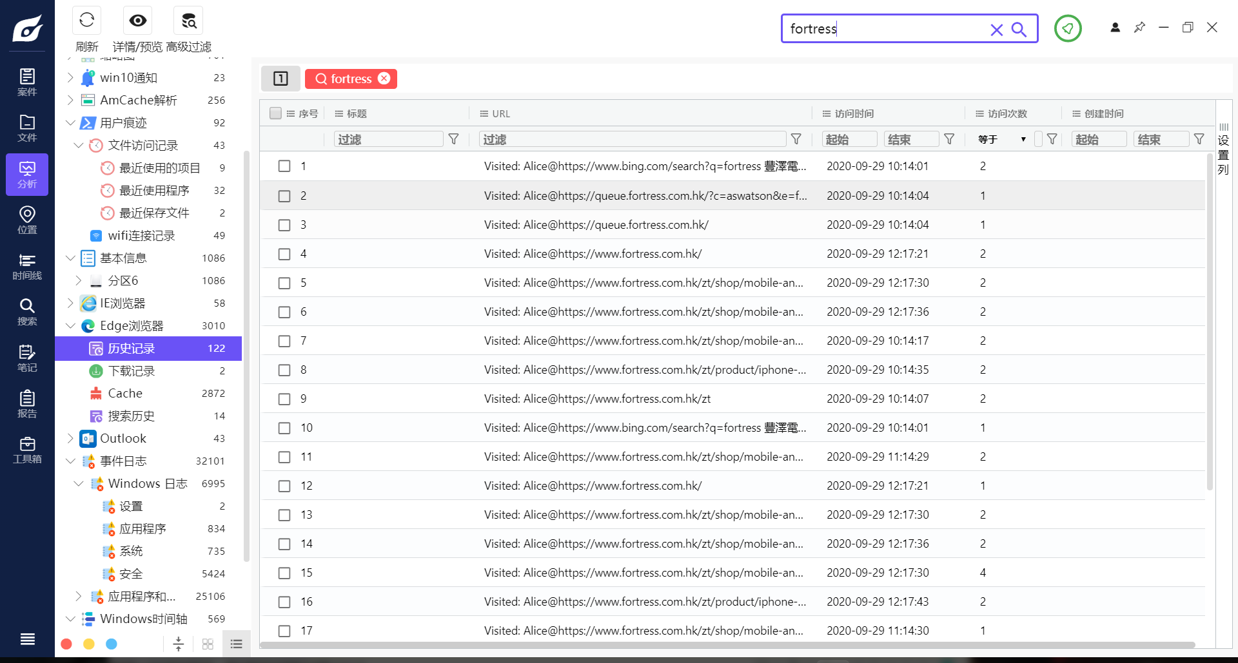Select the 搜索历史 tree item
The image size is (1238, 663).
point(148,416)
